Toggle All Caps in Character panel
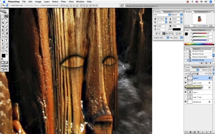The width and height of the screenshot is (215, 134). point(164,34)
